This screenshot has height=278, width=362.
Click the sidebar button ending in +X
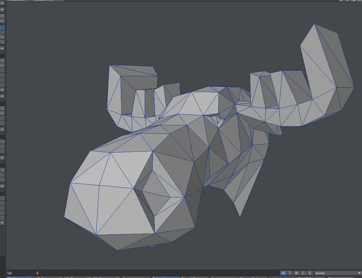pyautogui.click(x=2, y=60)
